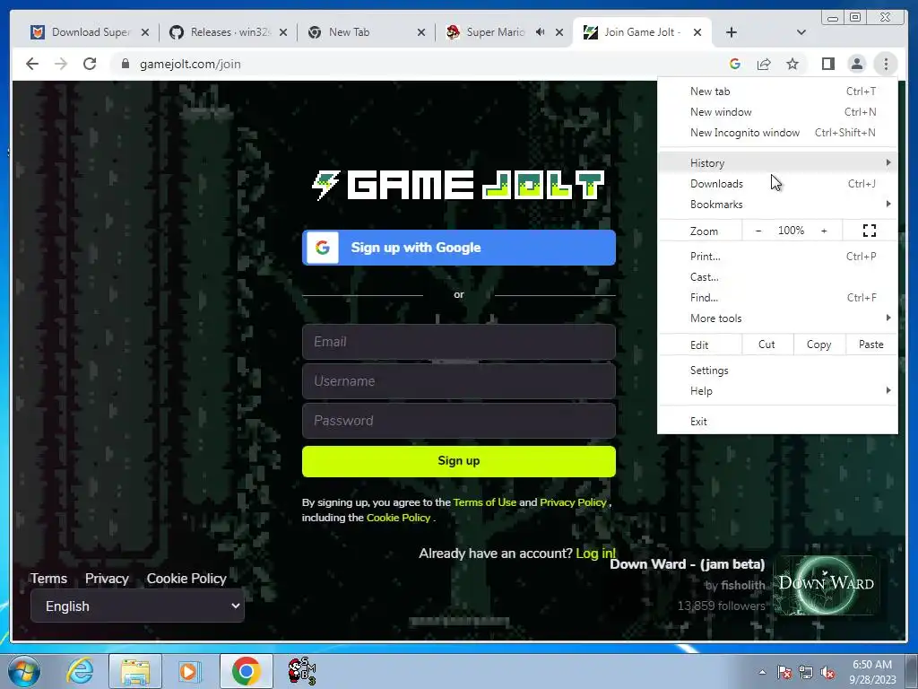
Task: Click the network tray icon
Action: pyautogui.click(x=806, y=673)
